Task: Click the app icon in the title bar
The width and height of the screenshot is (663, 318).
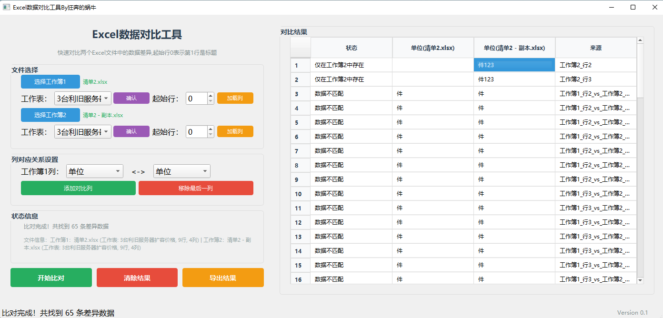Action: [7, 7]
